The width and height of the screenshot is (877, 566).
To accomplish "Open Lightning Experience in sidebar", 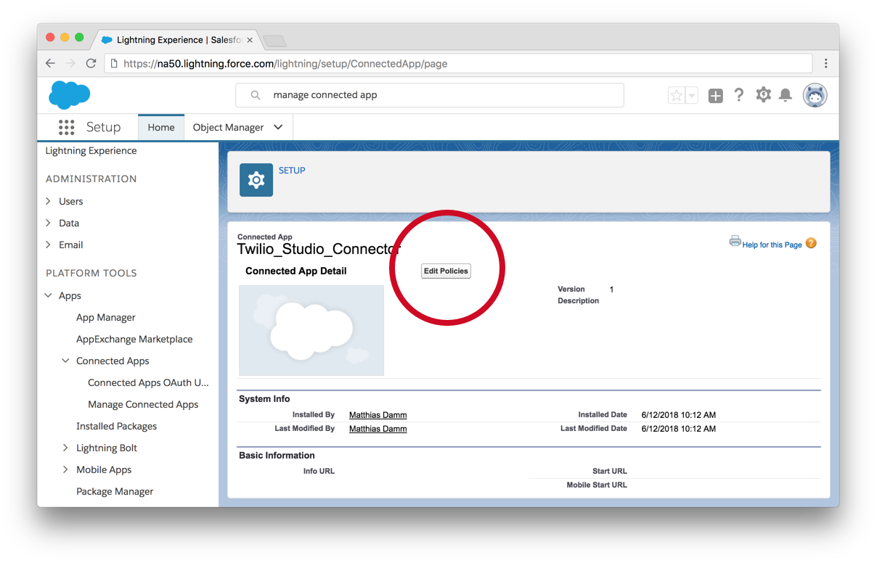I will [x=91, y=150].
